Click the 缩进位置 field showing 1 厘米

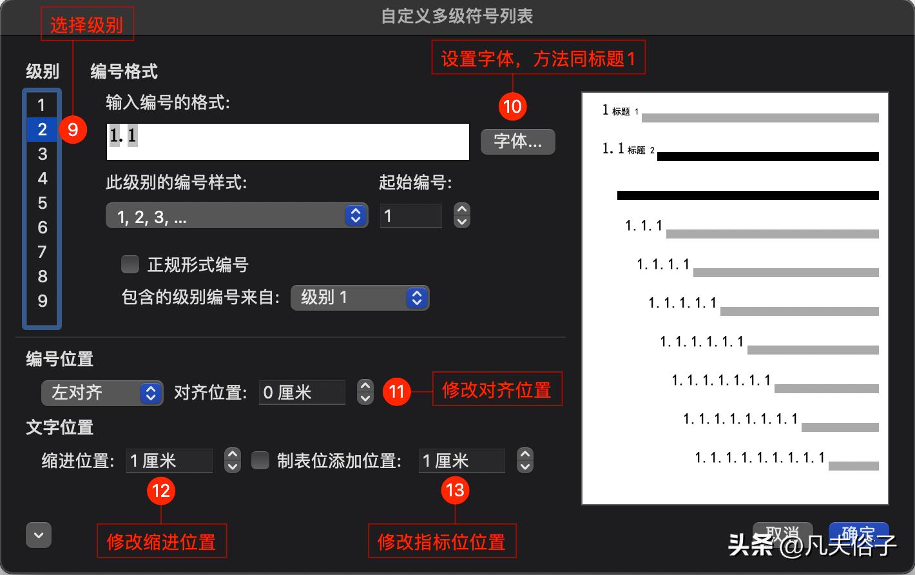(x=169, y=460)
